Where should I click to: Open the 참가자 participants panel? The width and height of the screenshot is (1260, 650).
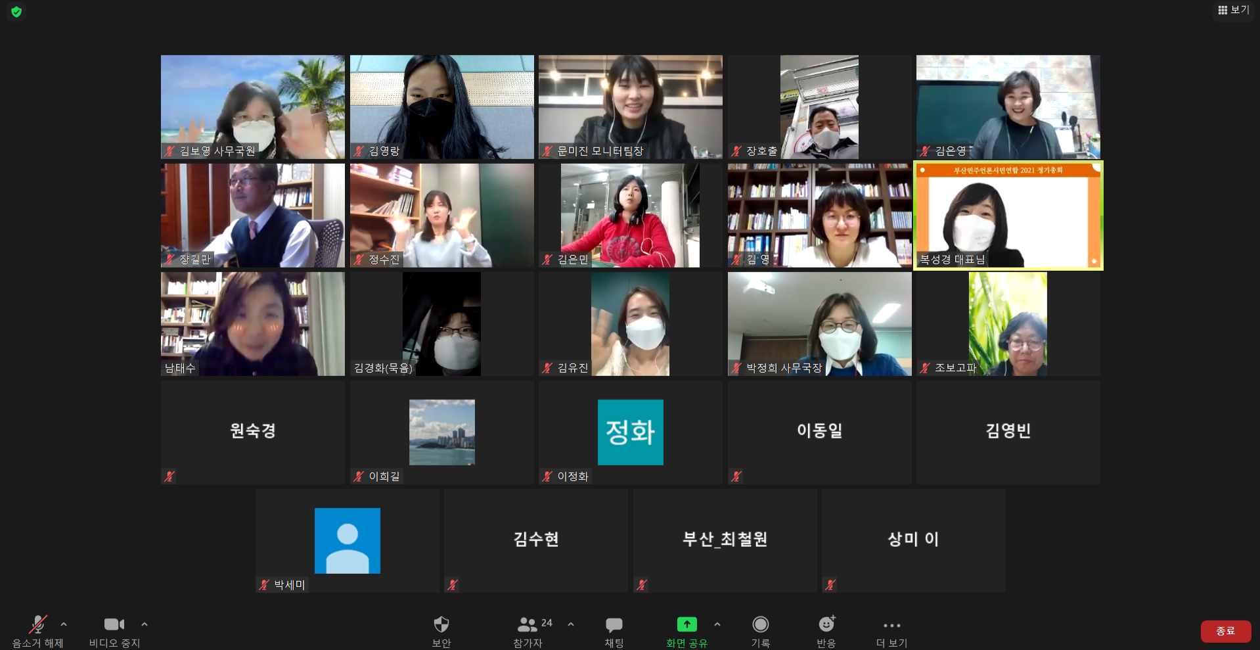528,624
